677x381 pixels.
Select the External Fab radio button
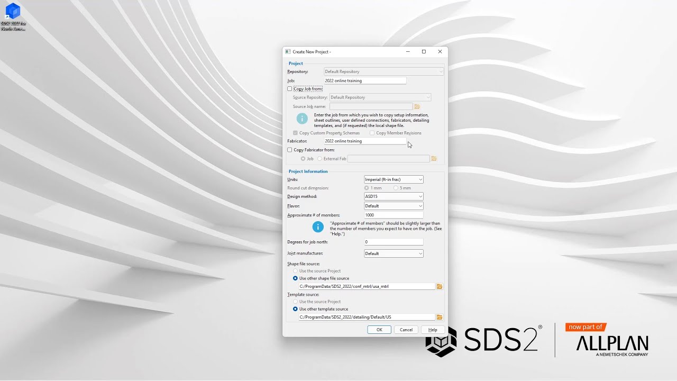[x=319, y=159]
